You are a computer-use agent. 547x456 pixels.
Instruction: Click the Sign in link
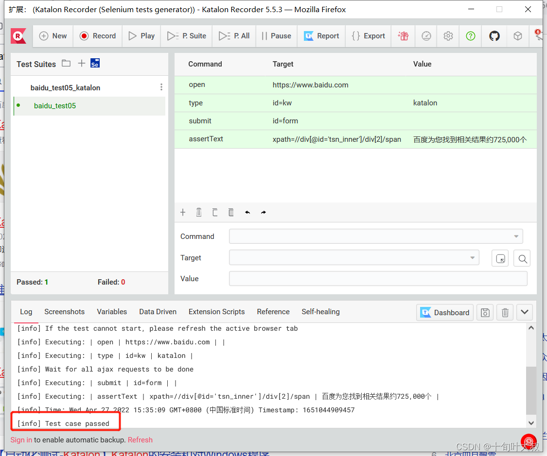[21, 440]
